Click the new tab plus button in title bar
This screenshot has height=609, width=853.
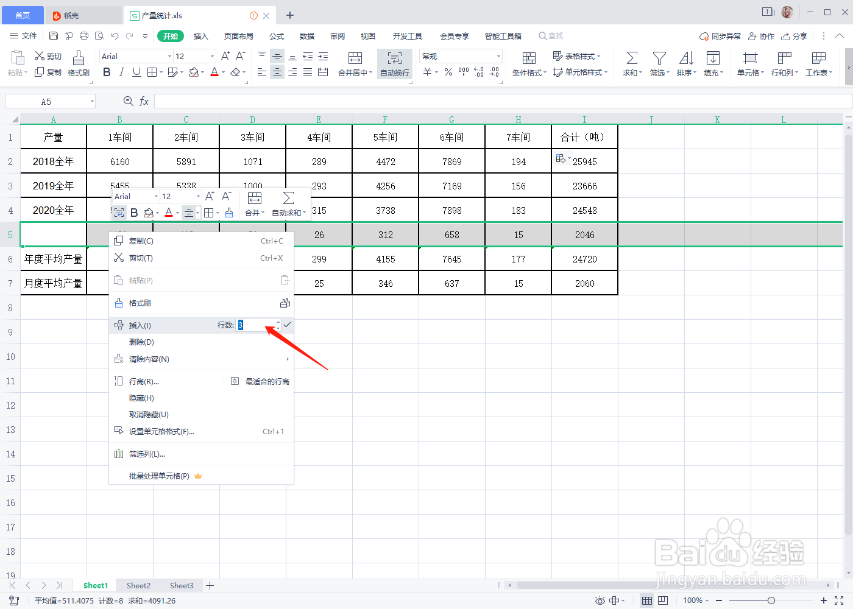tap(290, 15)
